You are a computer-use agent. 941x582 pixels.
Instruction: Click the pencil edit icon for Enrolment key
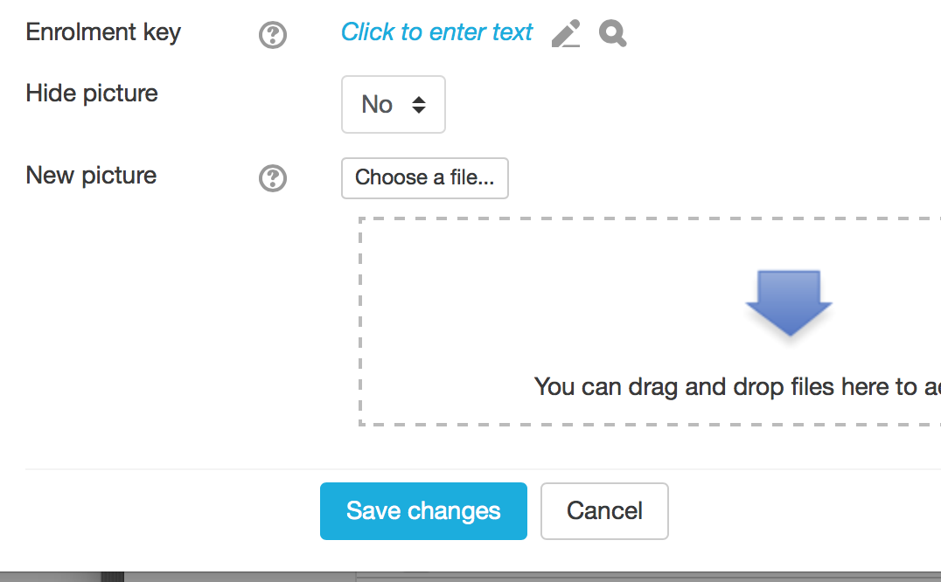pyautogui.click(x=566, y=33)
